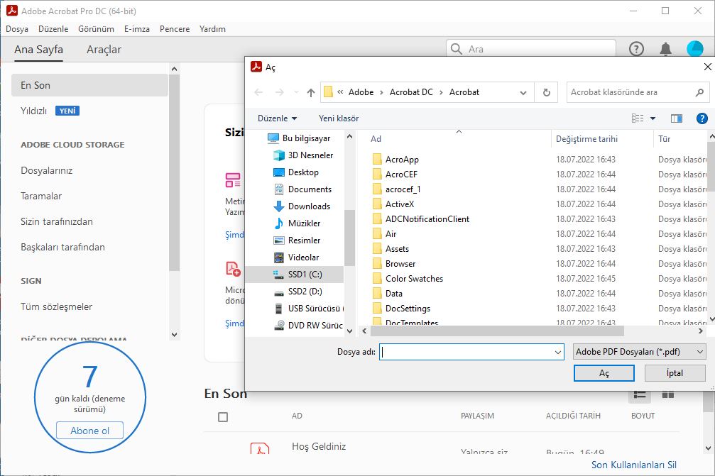The image size is (715, 476).
Task: Select Resimler in navigation tree
Action: point(297,240)
